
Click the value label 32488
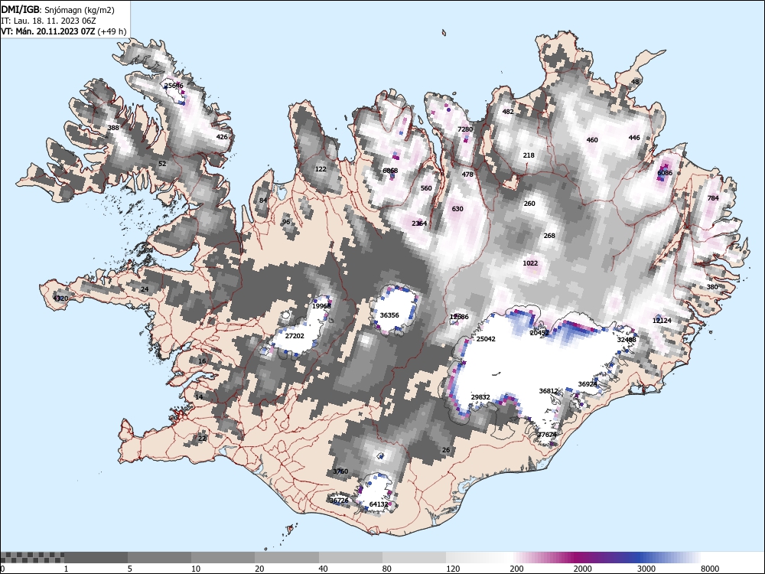(x=627, y=339)
